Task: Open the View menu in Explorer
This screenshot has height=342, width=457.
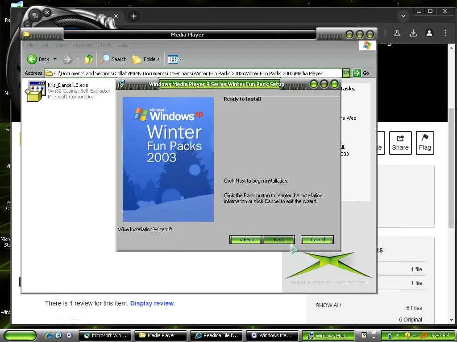Action: pos(61,45)
